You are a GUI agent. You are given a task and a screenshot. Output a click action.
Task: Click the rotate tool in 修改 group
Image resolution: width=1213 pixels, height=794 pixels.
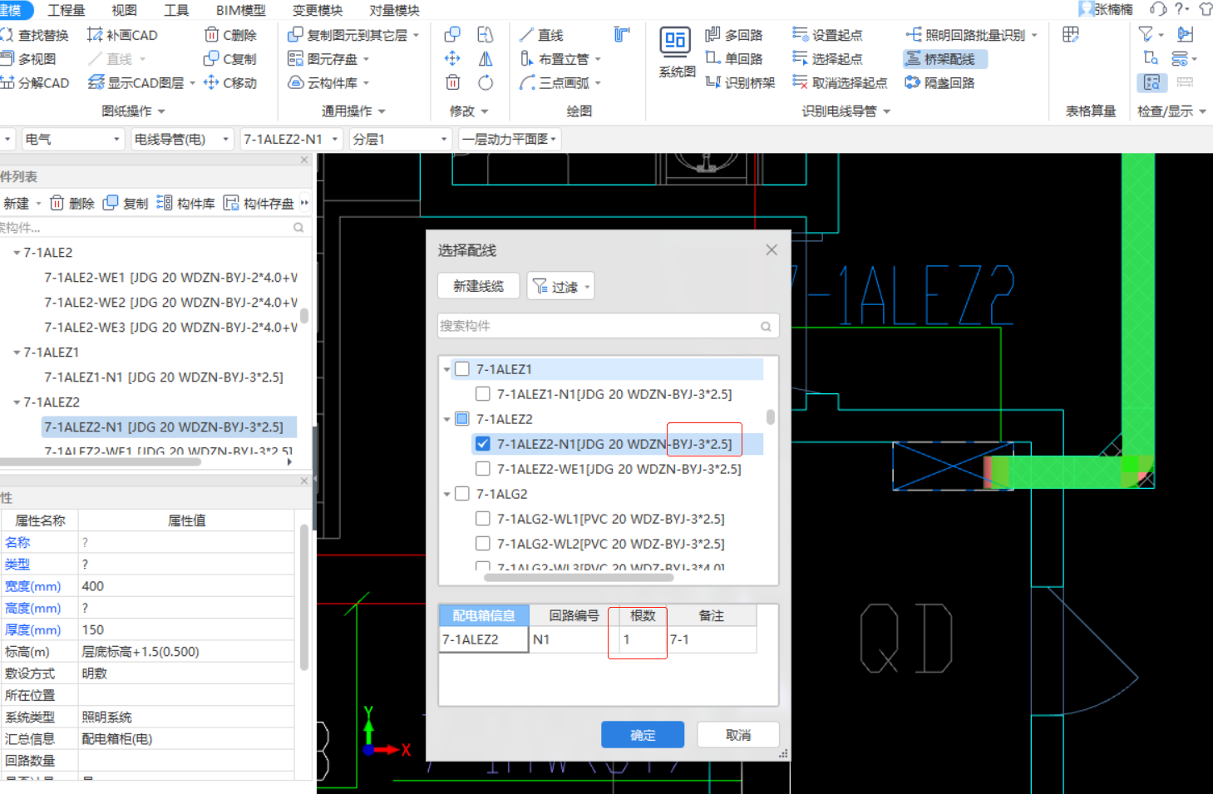pyautogui.click(x=486, y=83)
